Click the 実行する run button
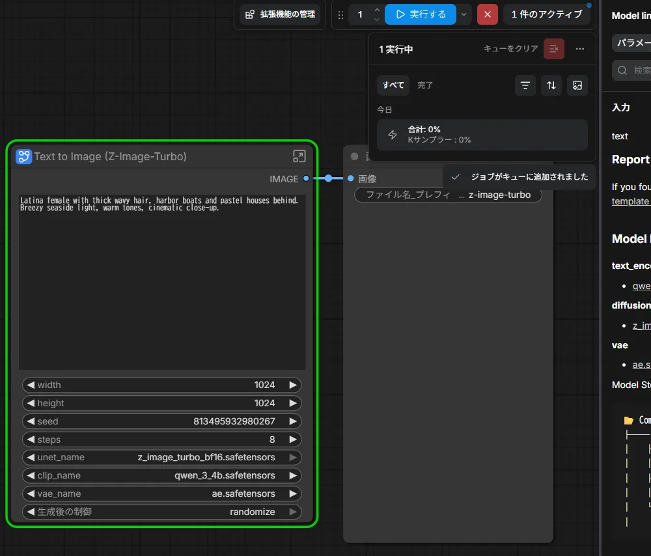 pos(420,14)
